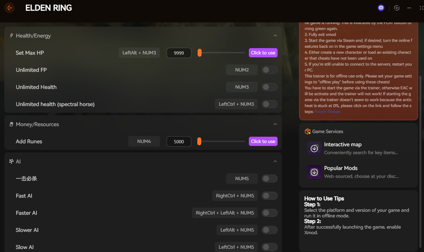The height and width of the screenshot is (252, 424).
Task: Collapse the Money/Resources section chevron
Action: pos(275,124)
